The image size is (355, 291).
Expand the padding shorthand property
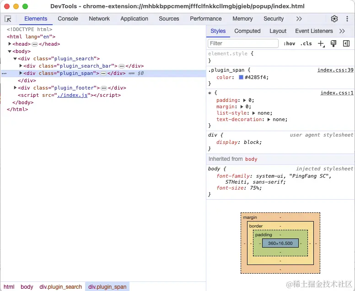tap(244, 100)
